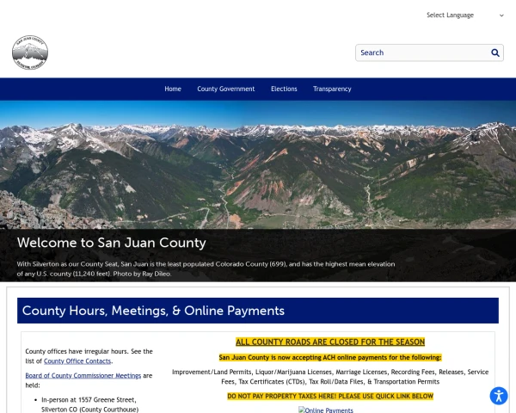Click the Online Payments image link

pyautogui.click(x=325, y=410)
